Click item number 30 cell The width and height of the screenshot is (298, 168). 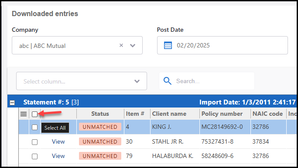pos(129,141)
